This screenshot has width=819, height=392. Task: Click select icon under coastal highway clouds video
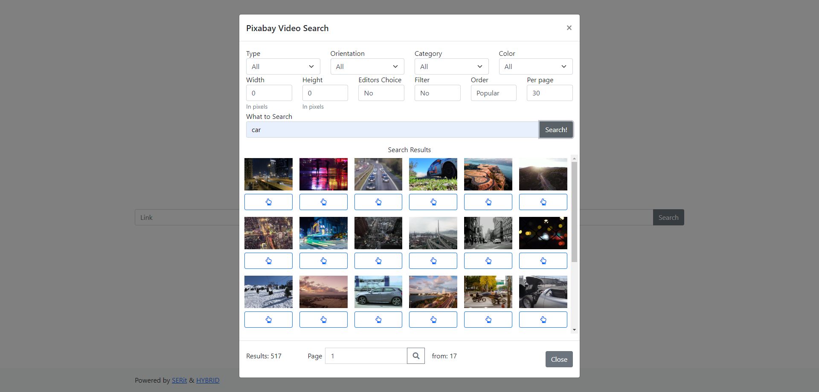[x=433, y=320]
